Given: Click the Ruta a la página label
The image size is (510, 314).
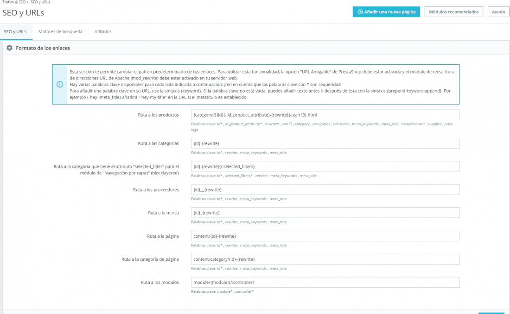Looking at the screenshot, I should click(x=163, y=236).
